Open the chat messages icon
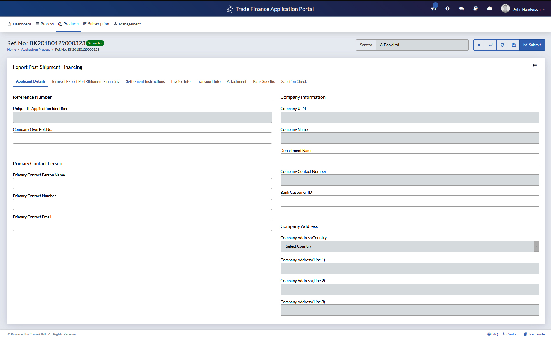Viewport: 551px width, 338px height. pyautogui.click(x=461, y=9)
